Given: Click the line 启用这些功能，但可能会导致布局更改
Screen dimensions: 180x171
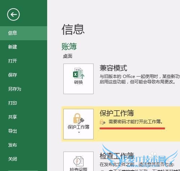Looking at the screenshot, I should (138, 82).
